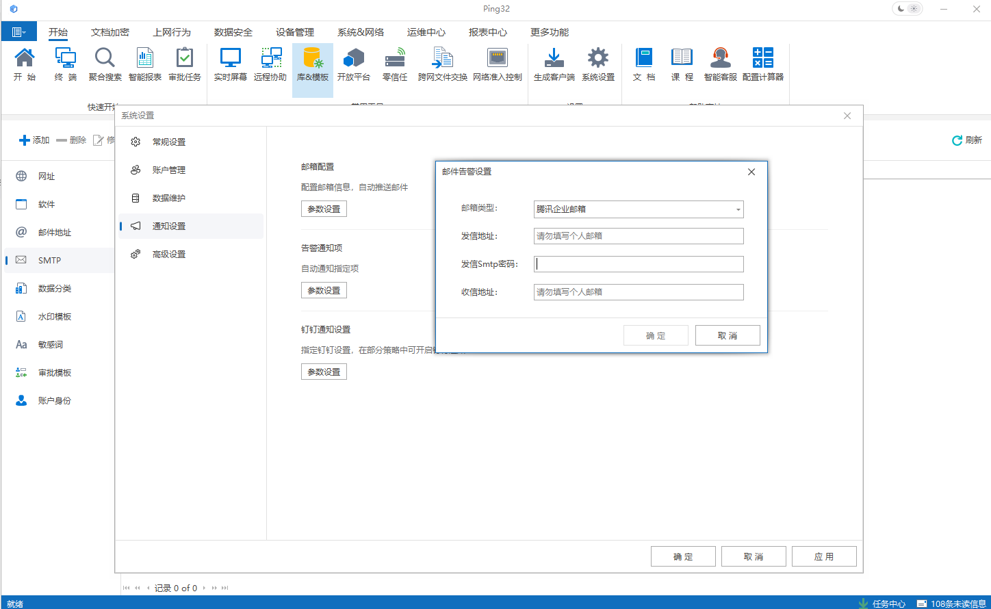
Task: Switch between dark and light theme
Action: click(907, 9)
